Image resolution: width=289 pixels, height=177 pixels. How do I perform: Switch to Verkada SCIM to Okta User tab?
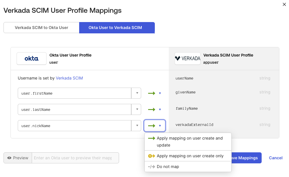[x=41, y=28]
